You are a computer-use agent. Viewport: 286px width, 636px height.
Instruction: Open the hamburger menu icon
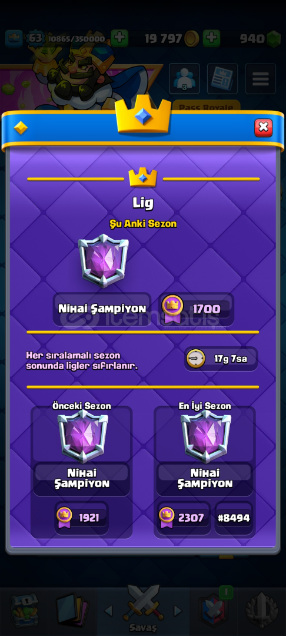click(261, 79)
